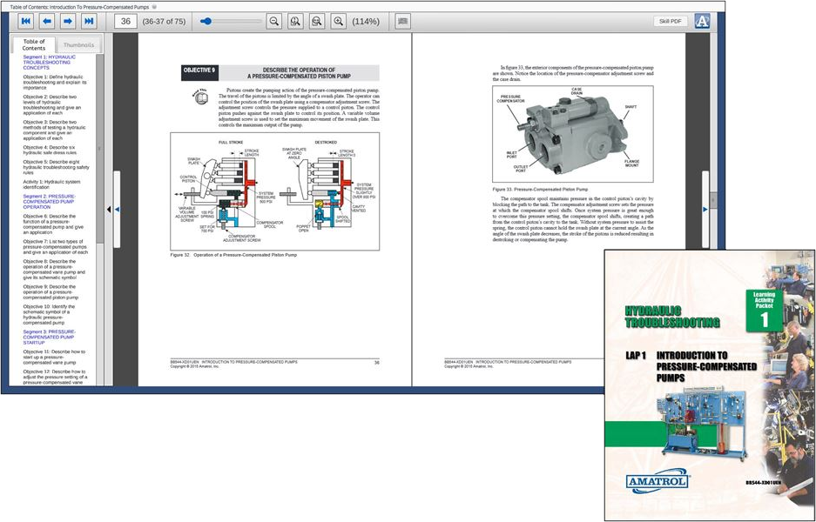Click the LAP 1 cover image
This screenshot has height=522, width=816.
pyautogui.click(x=710, y=385)
